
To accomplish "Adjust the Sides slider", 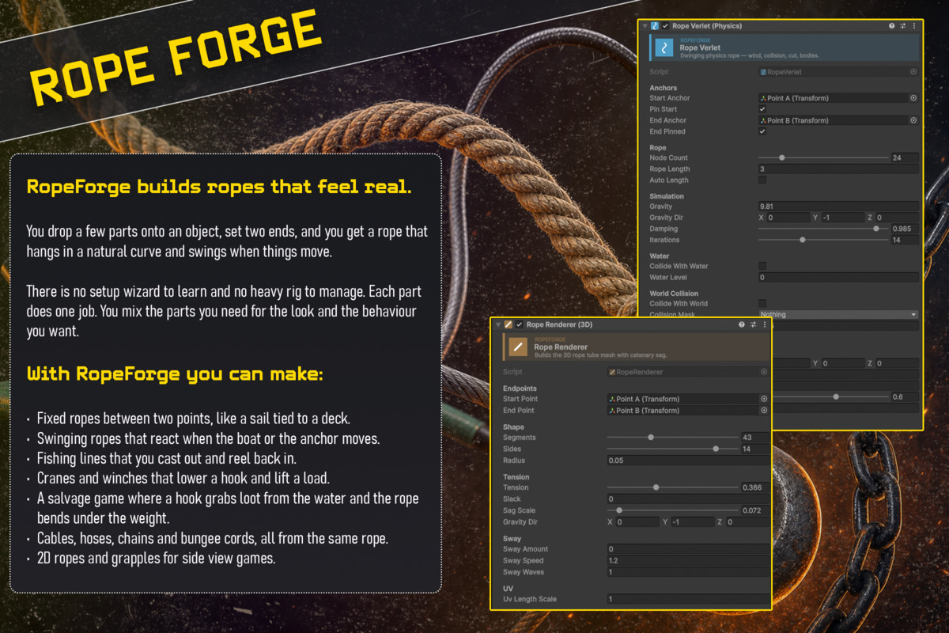I will [x=672, y=449].
